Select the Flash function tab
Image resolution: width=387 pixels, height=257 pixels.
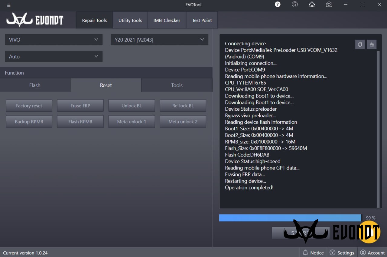tap(35, 85)
